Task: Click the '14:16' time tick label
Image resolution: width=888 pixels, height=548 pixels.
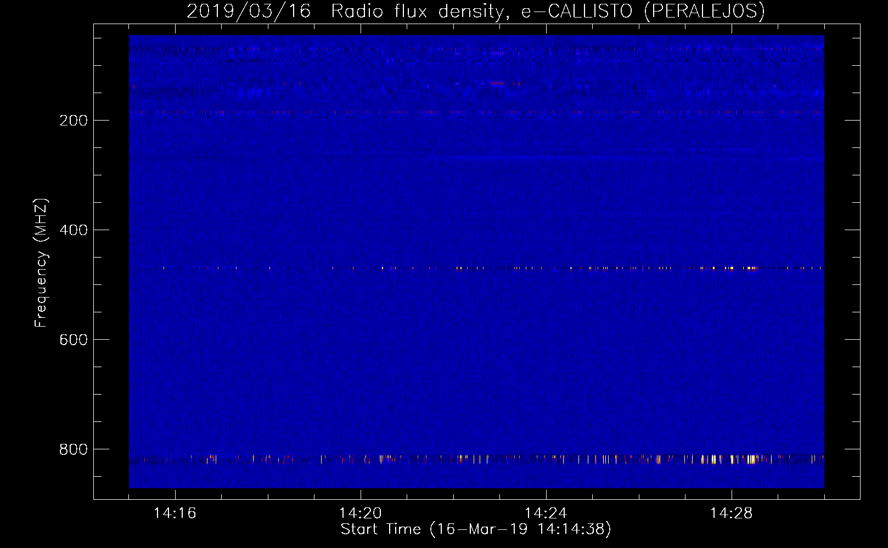Action: click(x=175, y=513)
